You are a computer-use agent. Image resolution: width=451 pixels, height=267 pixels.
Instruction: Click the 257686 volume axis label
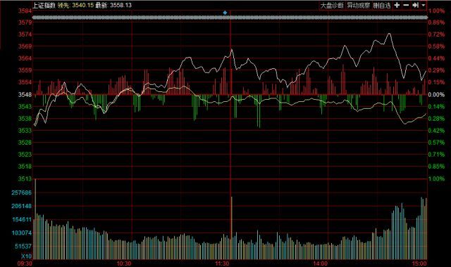click(x=22, y=193)
